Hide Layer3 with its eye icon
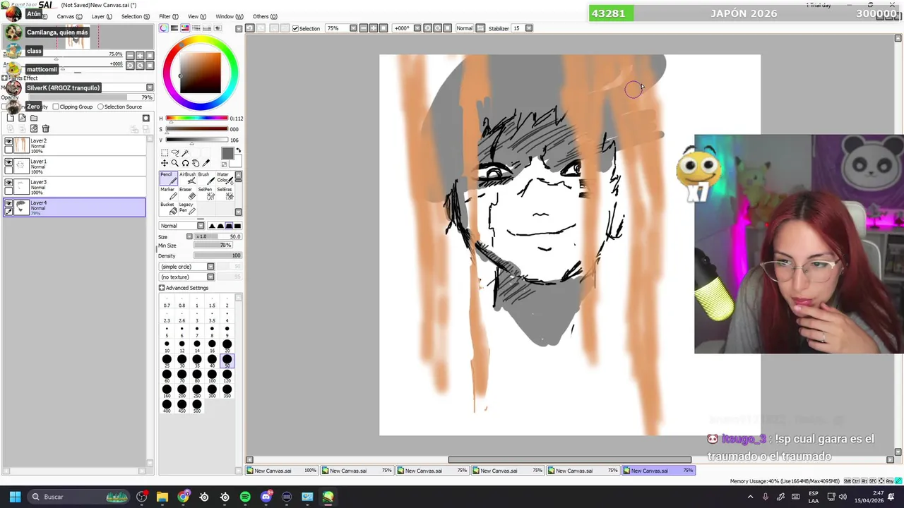The height and width of the screenshot is (508, 904). tap(8, 183)
